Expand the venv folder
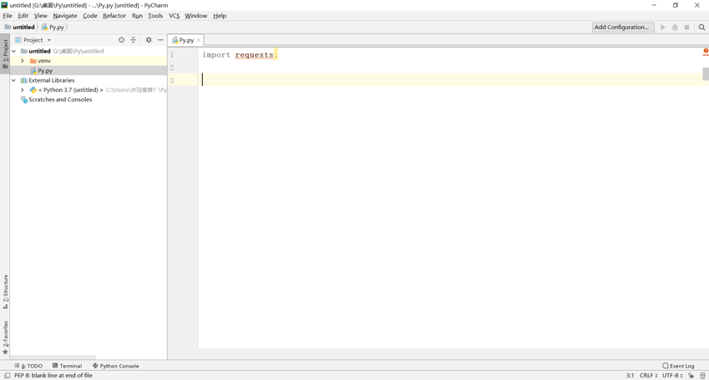The image size is (709, 380). point(23,61)
